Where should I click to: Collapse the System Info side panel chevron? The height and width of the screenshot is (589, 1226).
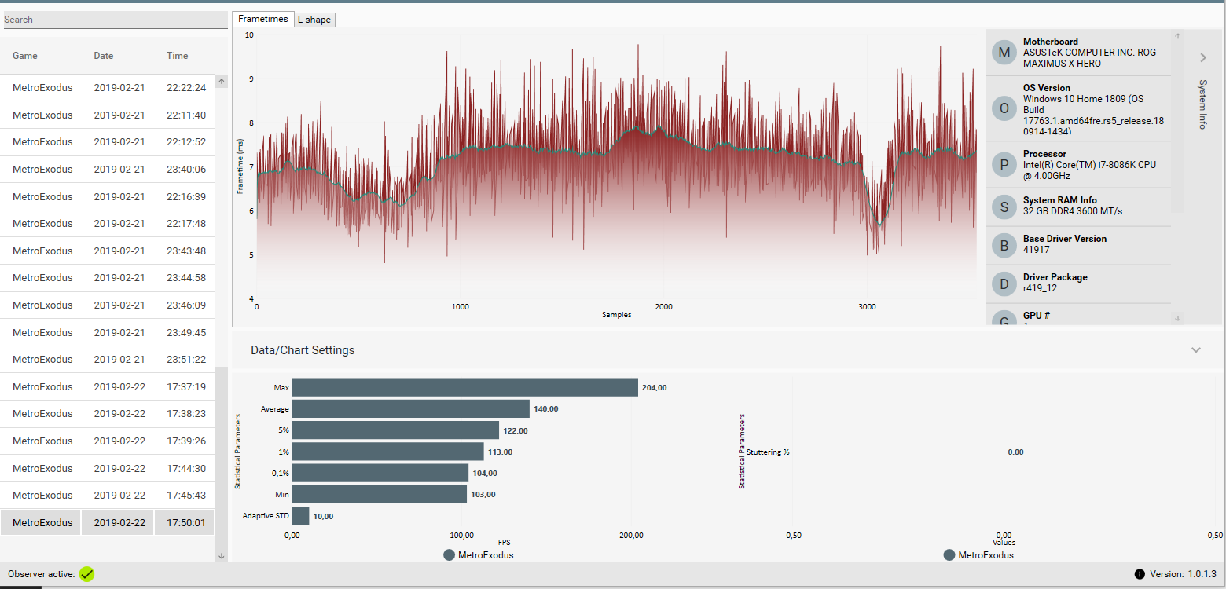click(1203, 57)
